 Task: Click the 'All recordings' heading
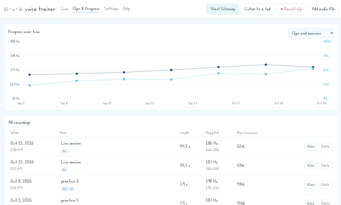[x=19, y=123]
